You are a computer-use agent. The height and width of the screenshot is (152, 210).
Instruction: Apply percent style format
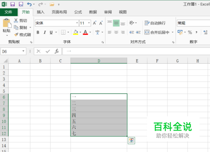pyautogui.click(x=190, y=32)
